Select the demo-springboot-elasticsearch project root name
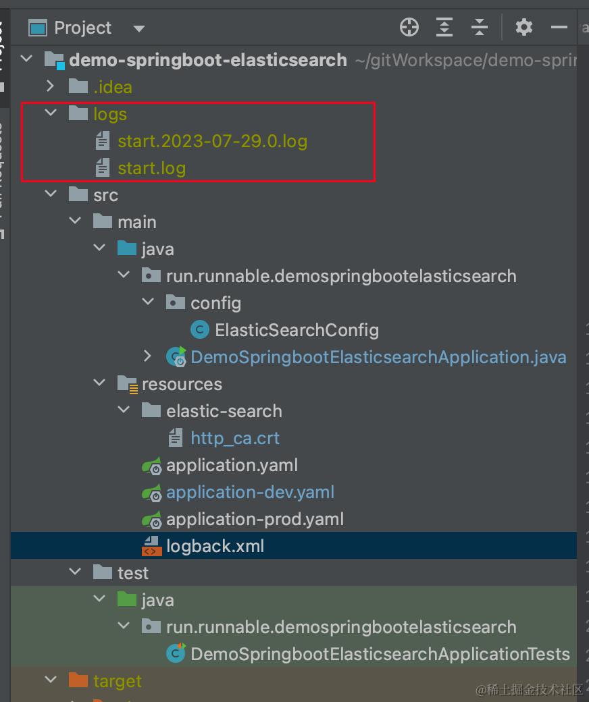The height and width of the screenshot is (702, 589). click(208, 60)
